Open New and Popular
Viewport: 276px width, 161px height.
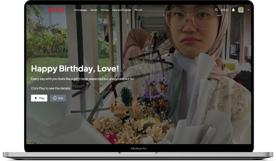click(x=122, y=10)
